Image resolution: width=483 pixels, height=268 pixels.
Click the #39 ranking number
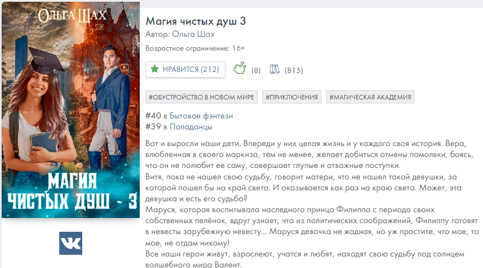[154, 127]
